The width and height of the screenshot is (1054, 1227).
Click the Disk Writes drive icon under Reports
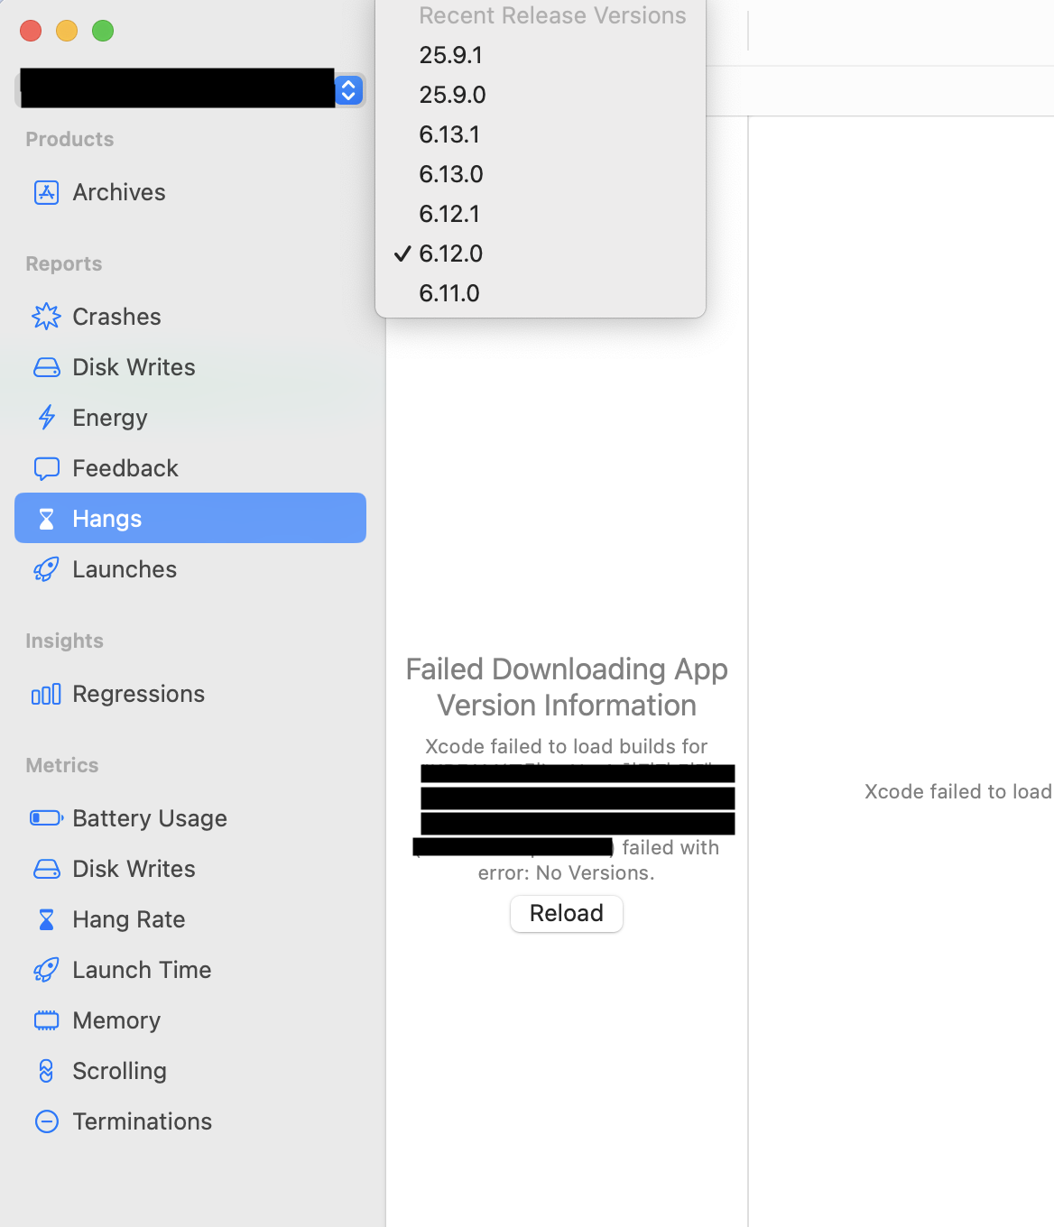click(x=46, y=367)
